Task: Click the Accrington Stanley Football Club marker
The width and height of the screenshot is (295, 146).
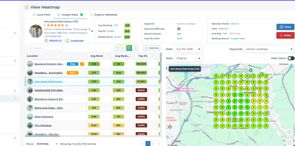Action: pyautogui.click(x=251, y=70)
